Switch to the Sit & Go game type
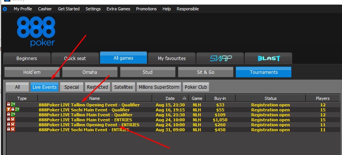Screen dimensions: 342x155 click(206, 72)
